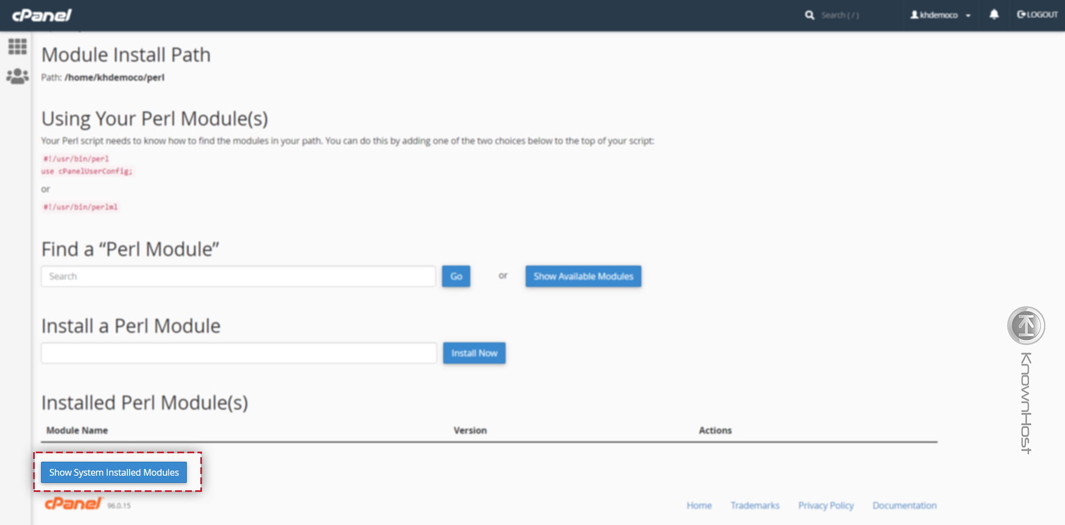Open the Trademarks footer link

click(x=755, y=505)
